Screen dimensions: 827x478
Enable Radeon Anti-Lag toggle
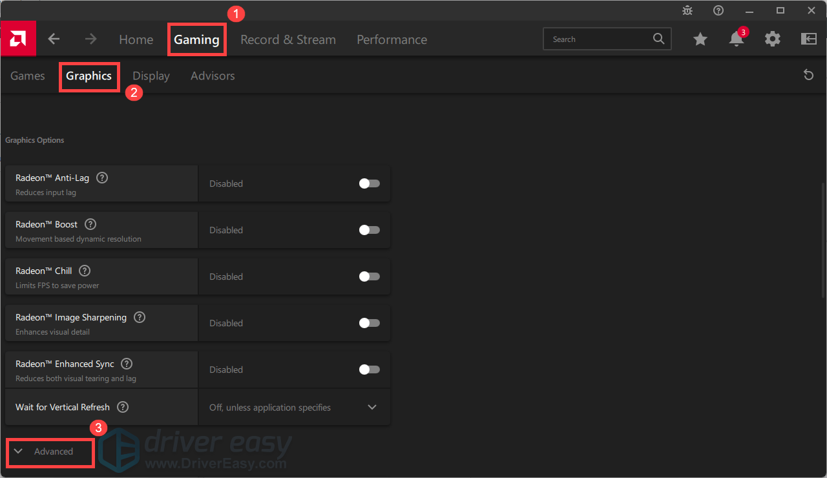370,183
